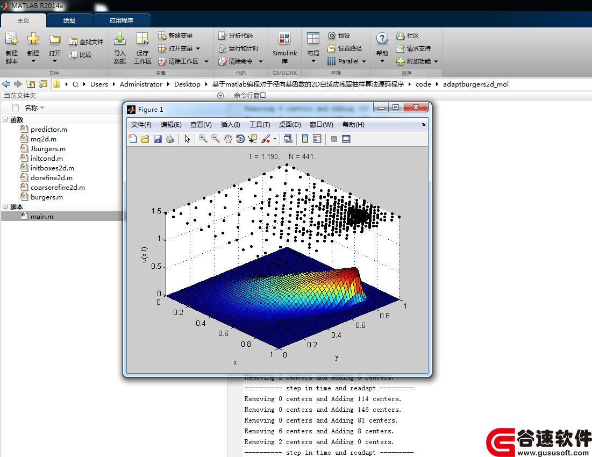Viewport: 592px width, 457px height.
Task: Toggle Pan hand tool in Figure 1
Action: (x=227, y=139)
